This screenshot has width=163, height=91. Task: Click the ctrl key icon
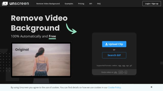point(121,72)
